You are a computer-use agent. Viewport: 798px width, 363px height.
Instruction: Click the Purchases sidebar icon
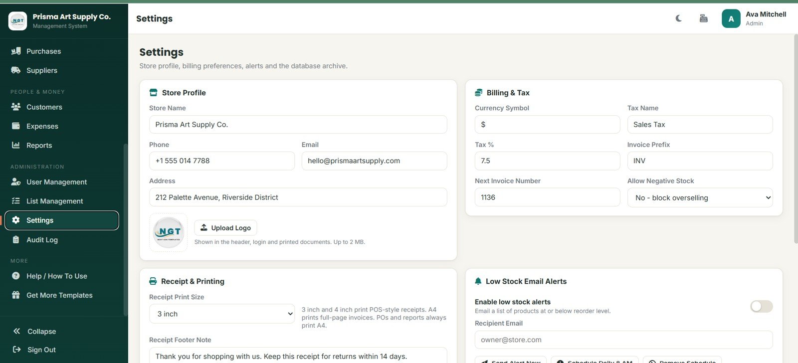[x=16, y=51]
